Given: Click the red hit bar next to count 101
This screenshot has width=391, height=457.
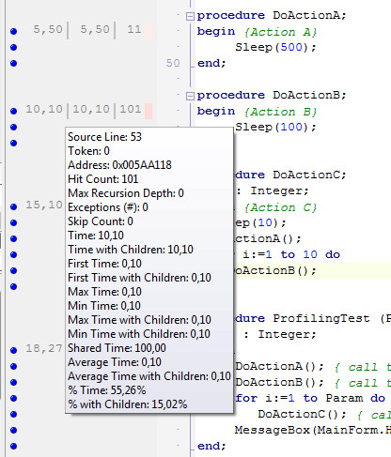Looking at the screenshot, I should pyautogui.click(x=149, y=111).
